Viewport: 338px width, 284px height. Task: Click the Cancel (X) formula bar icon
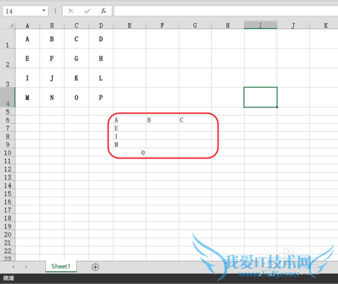click(x=71, y=11)
